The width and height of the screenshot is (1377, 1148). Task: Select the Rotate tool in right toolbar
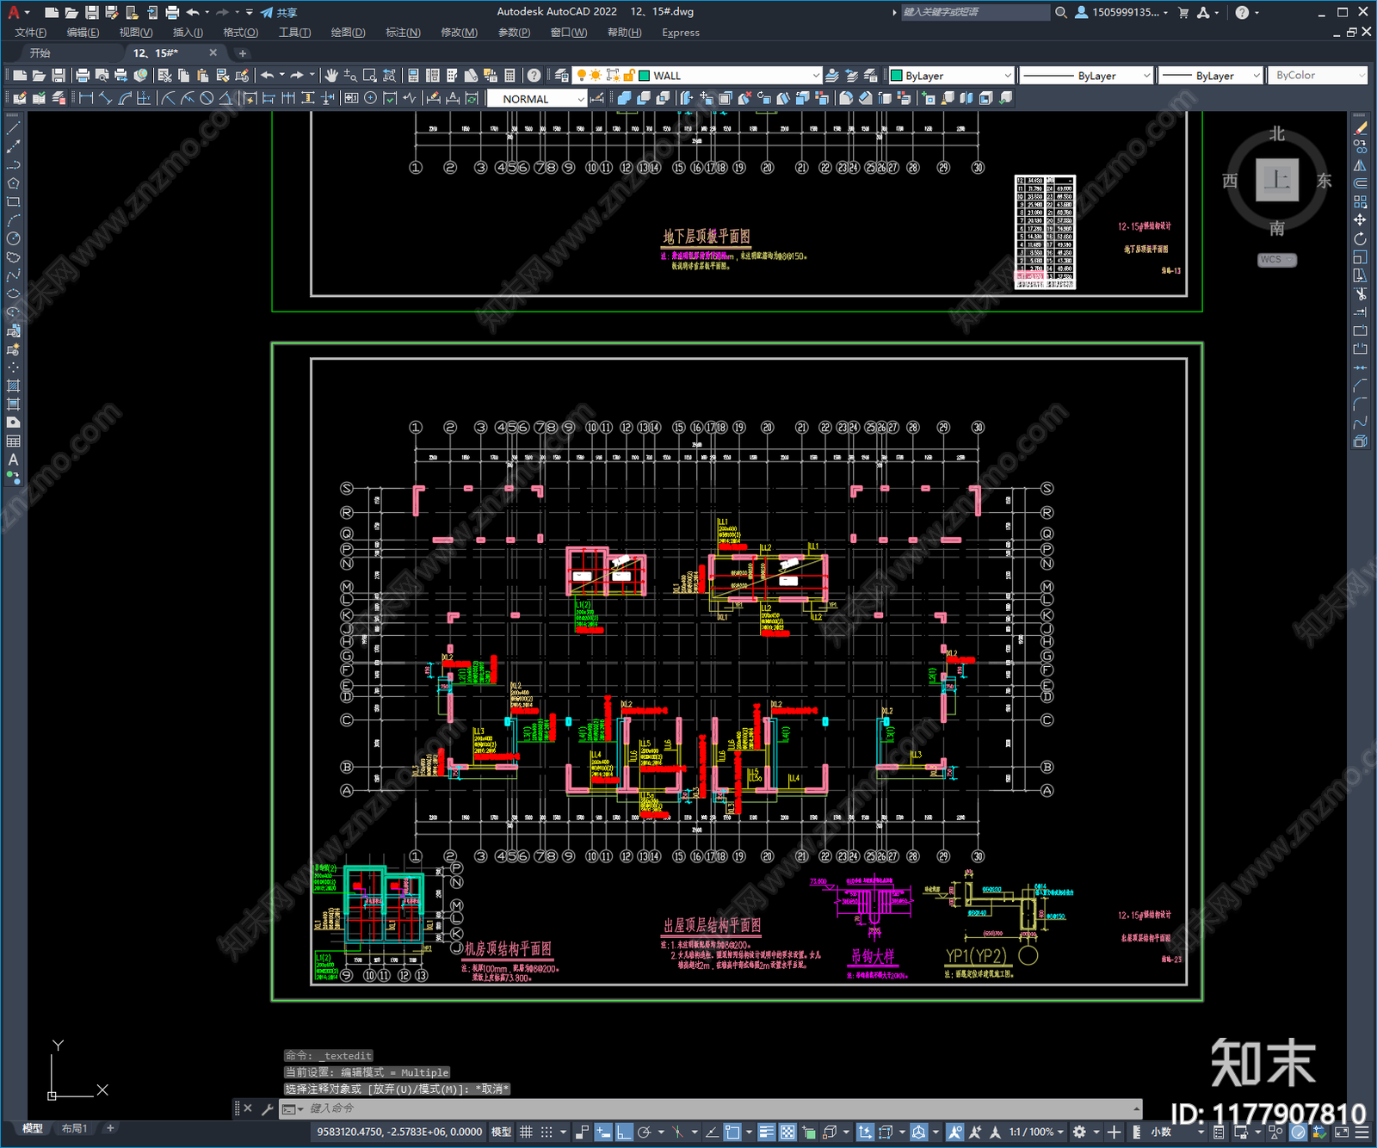point(1360,238)
